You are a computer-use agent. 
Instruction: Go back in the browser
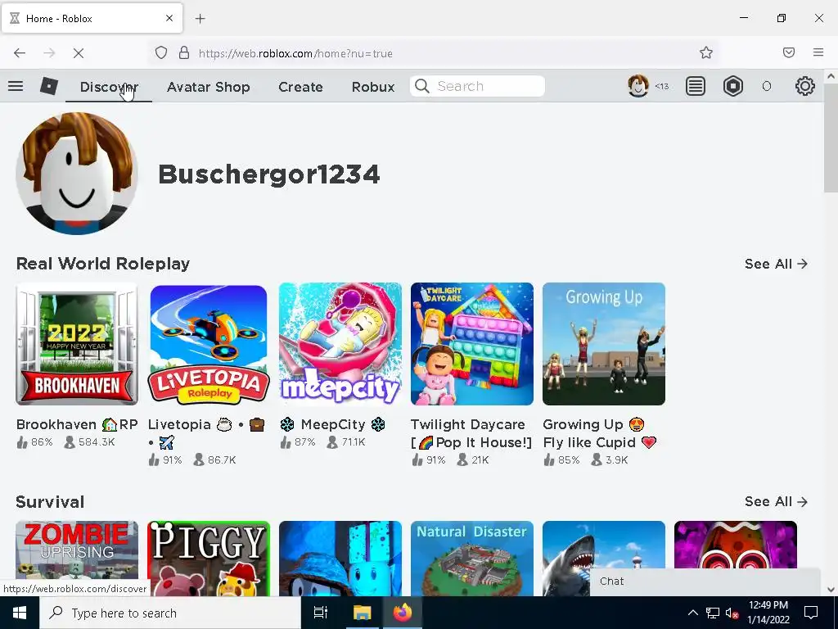coord(20,53)
